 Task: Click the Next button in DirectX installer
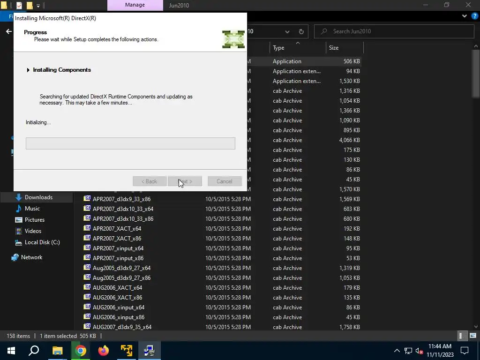coord(185,181)
